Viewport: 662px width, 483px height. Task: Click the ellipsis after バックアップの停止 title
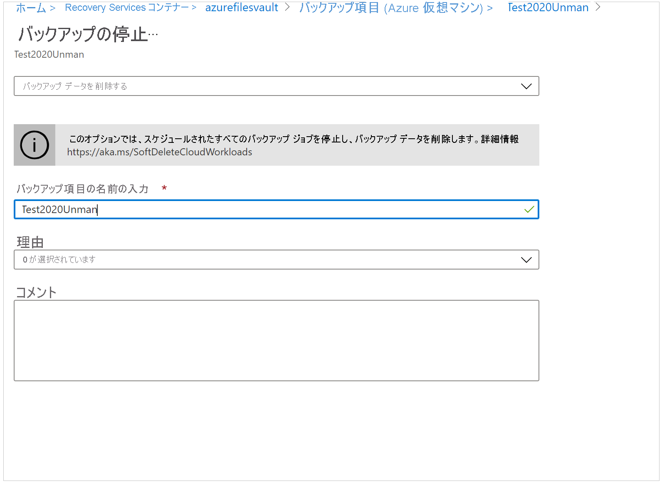click(x=153, y=35)
